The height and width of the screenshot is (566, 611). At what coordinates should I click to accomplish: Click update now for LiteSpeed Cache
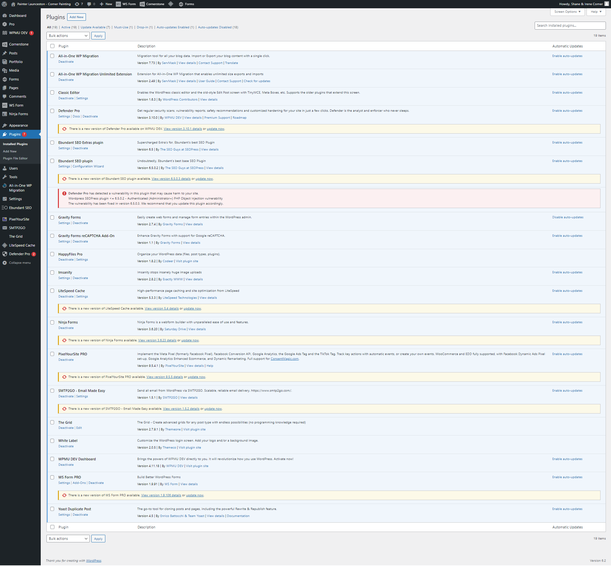pyautogui.click(x=192, y=309)
